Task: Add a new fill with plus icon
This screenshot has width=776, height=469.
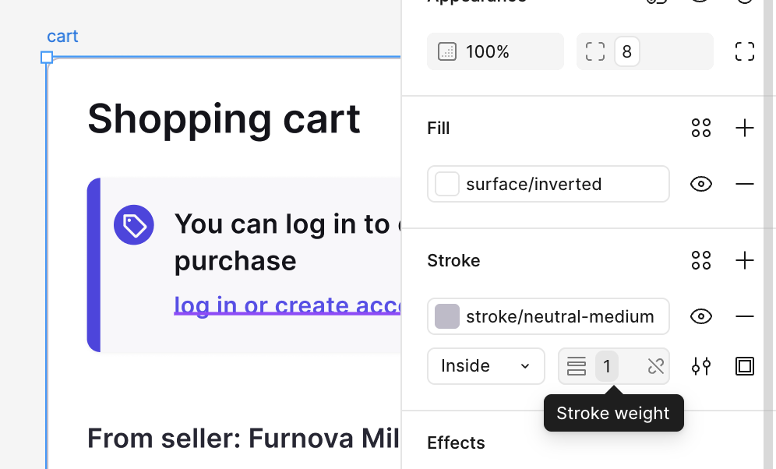Action: pyautogui.click(x=745, y=128)
